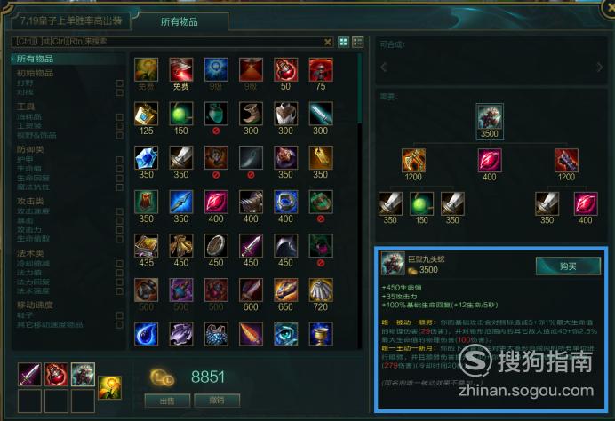Image resolution: width=615 pixels, height=421 pixels.
Task: Check the 鞋子 boots filter checkbox
Action: tap(120, 315)
